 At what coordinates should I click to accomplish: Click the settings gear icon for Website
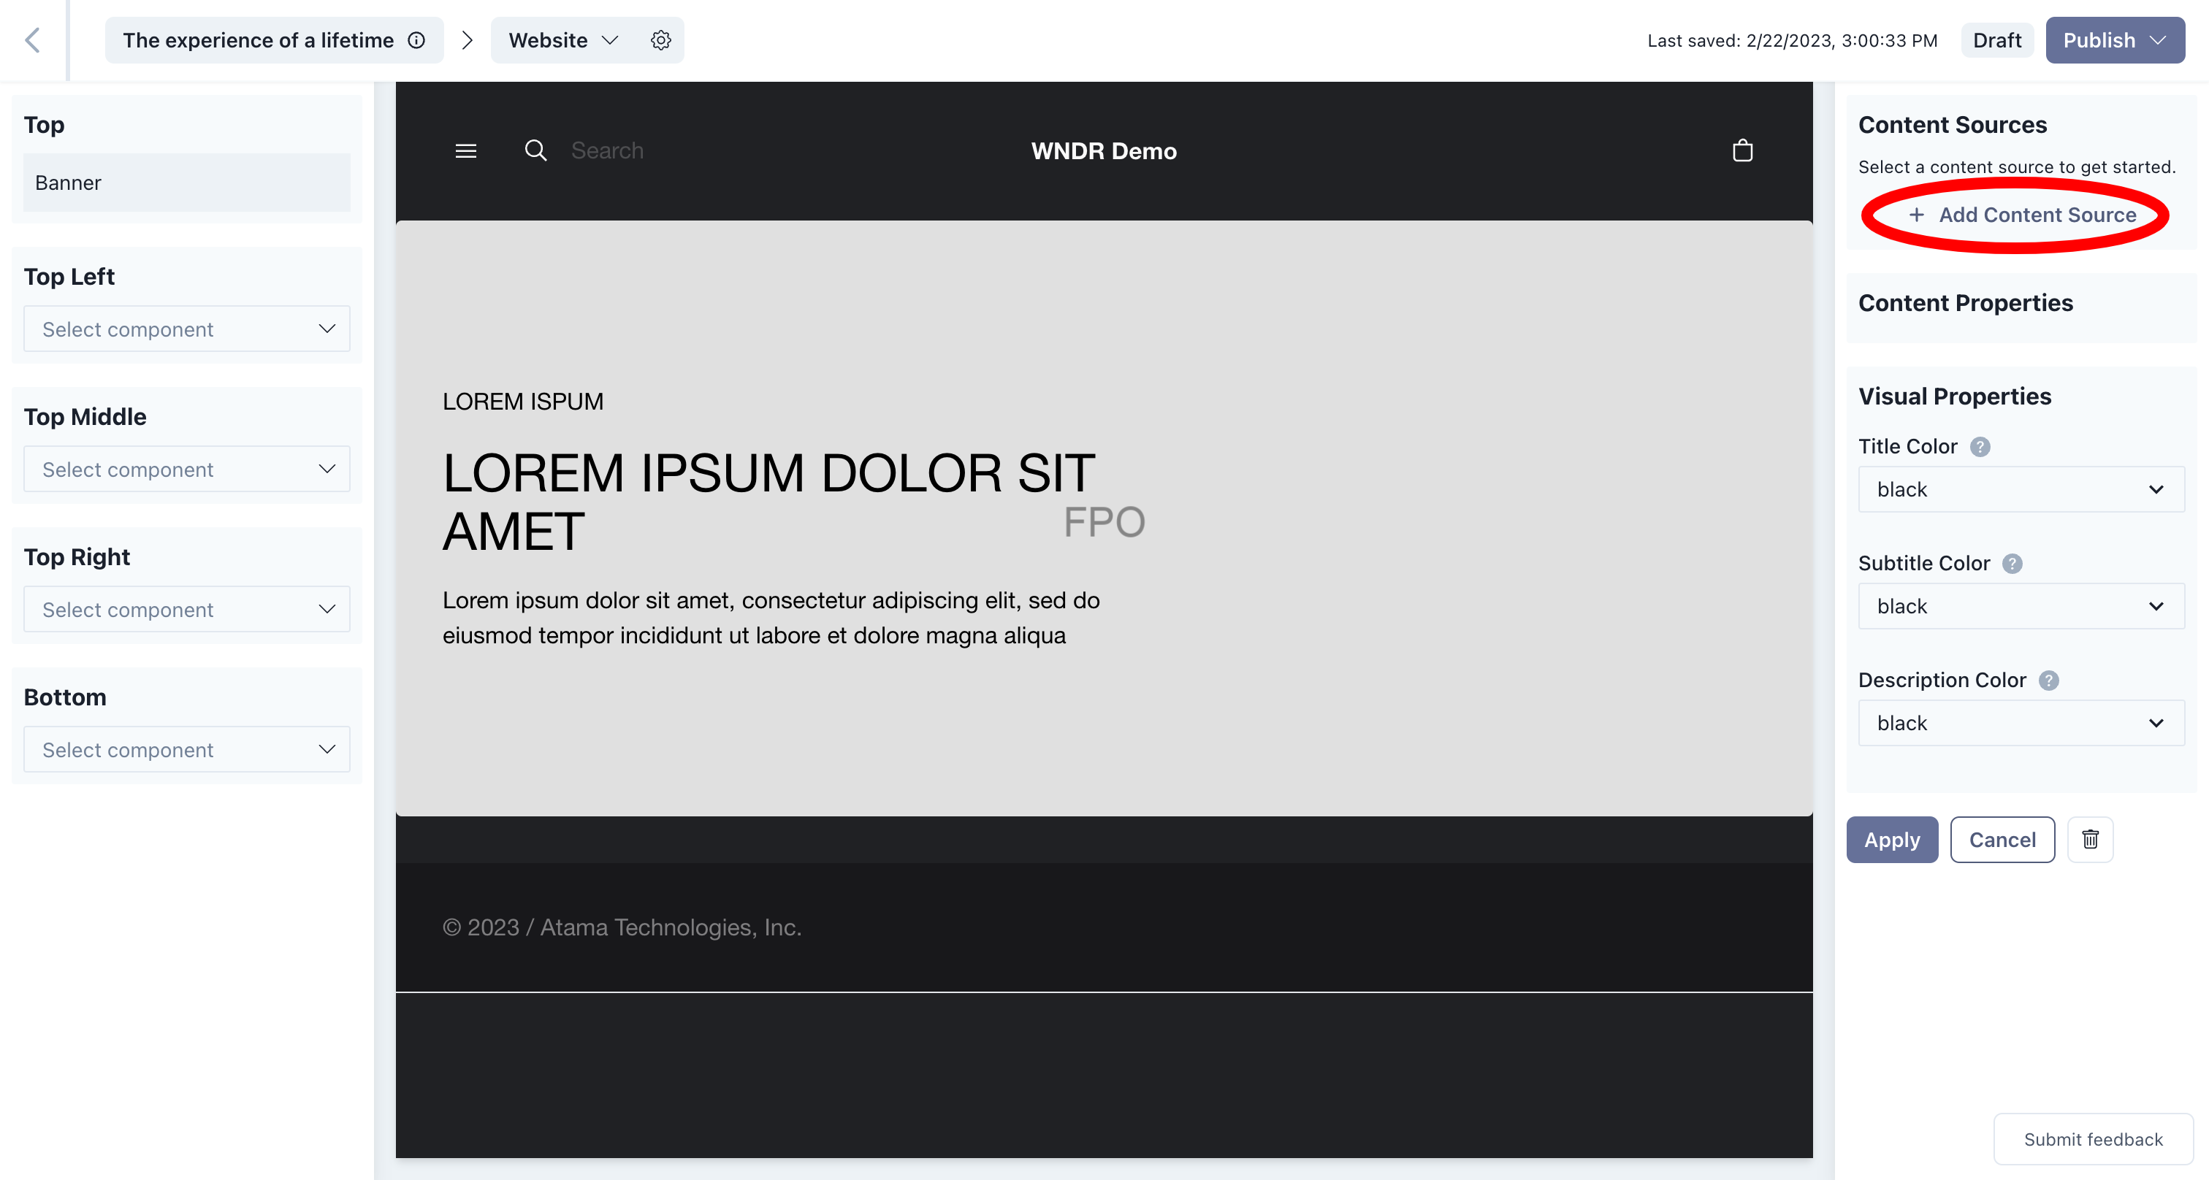pos(660,39)
